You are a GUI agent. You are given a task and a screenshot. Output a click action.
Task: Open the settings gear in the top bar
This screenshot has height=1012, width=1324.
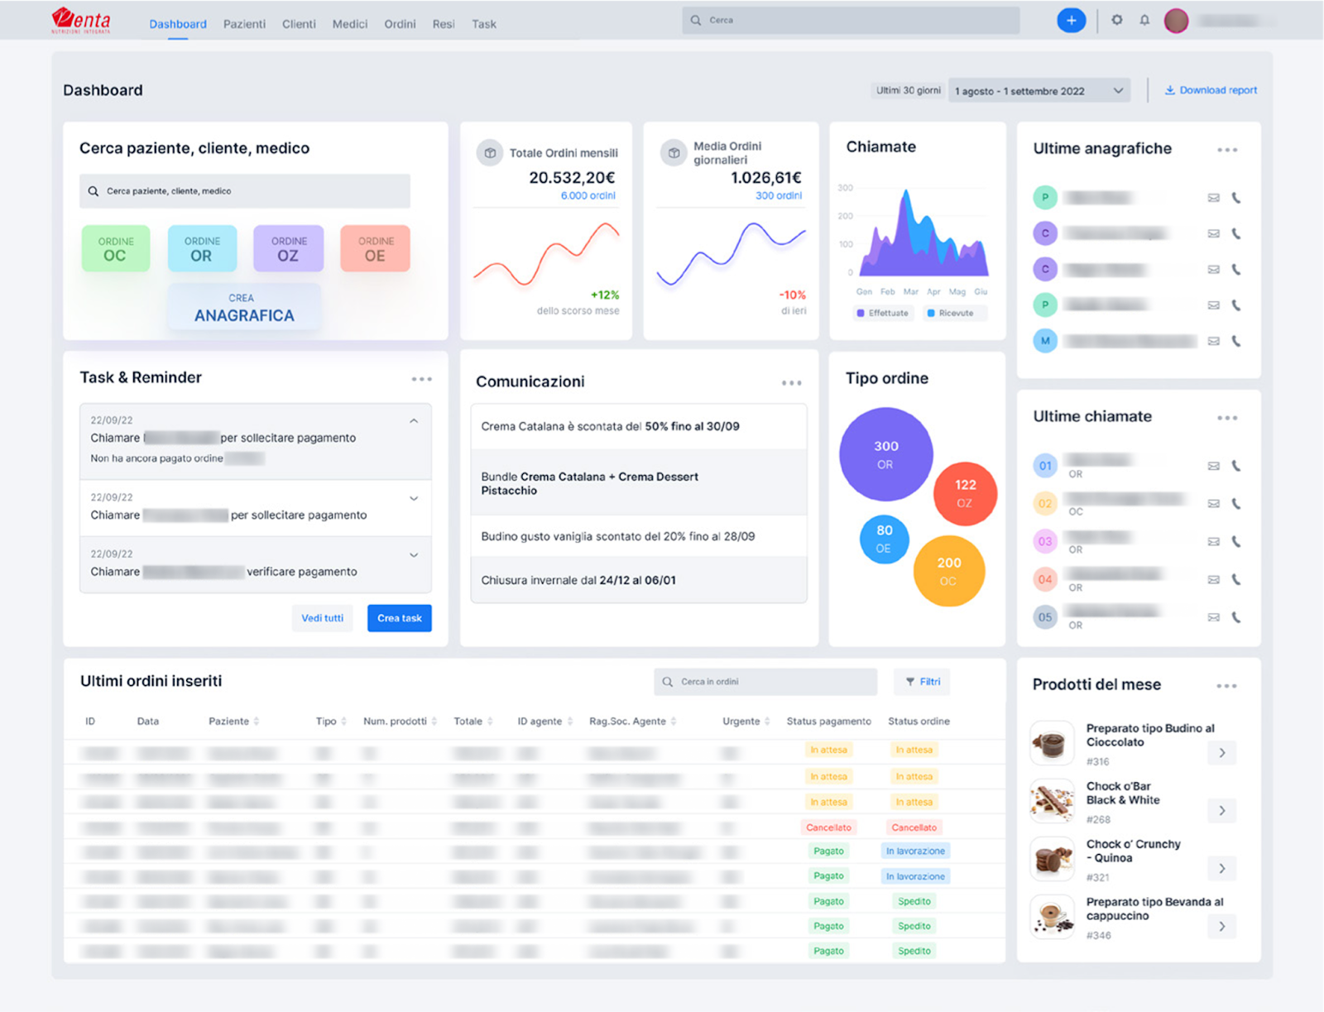tap(1117, 20)
